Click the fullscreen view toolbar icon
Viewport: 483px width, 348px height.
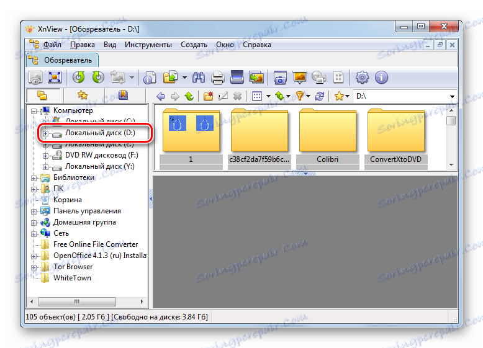point(55,78)
